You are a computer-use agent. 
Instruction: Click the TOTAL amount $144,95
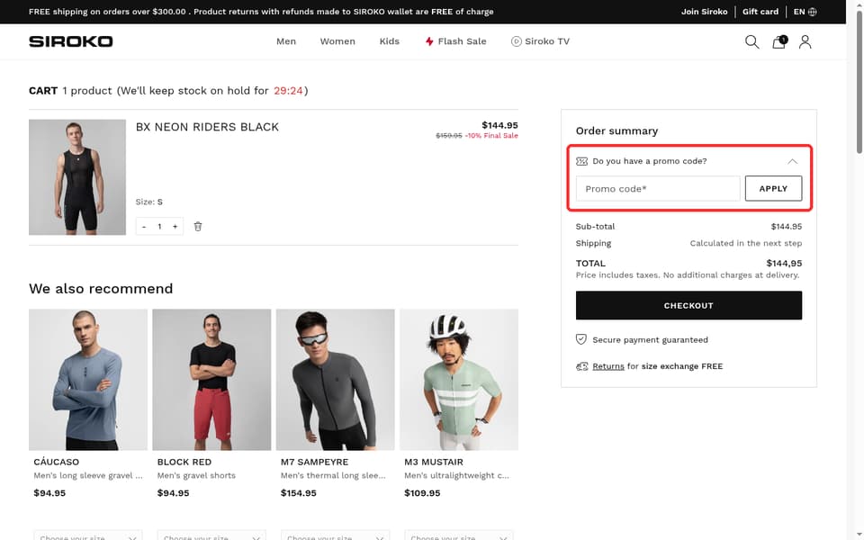click(x=784, y=264)
